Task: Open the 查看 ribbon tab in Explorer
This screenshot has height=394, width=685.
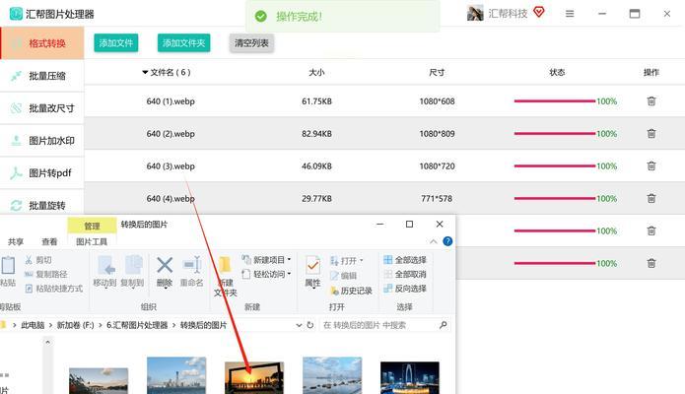Action: pos(49,241)
